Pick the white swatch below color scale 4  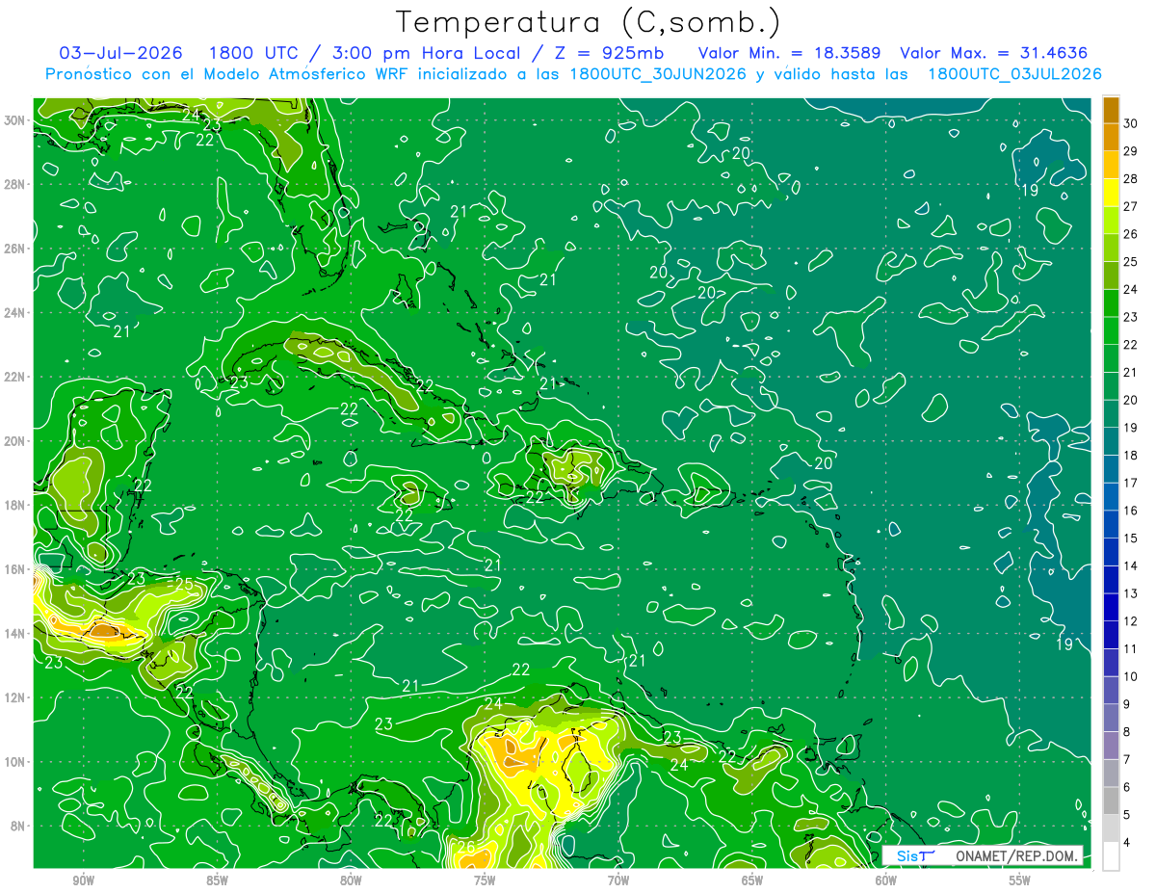[x=1111, y=856]
